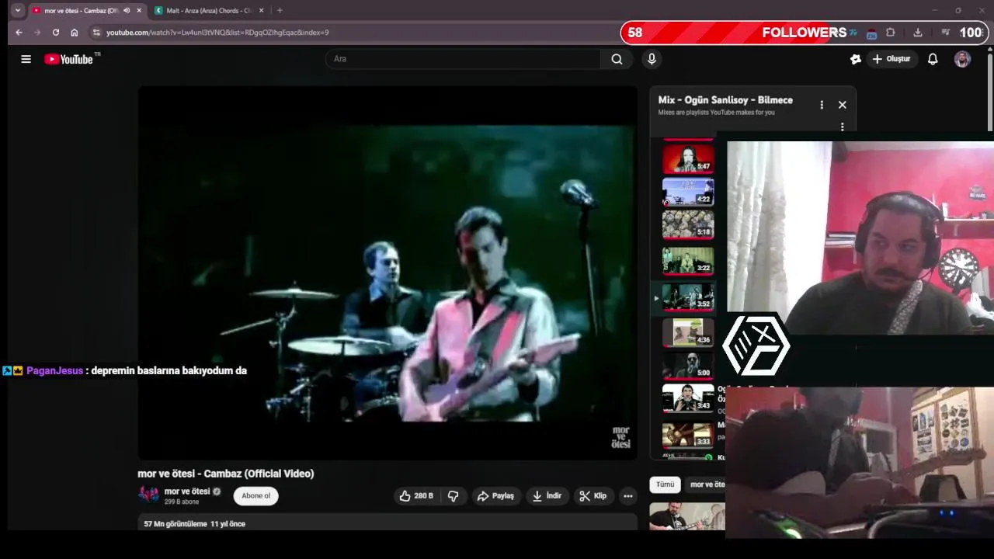The height and width of the screenshot is (559, 994).
Task: Select currently playing 3:52 playlist video
Action: [688, 297]
